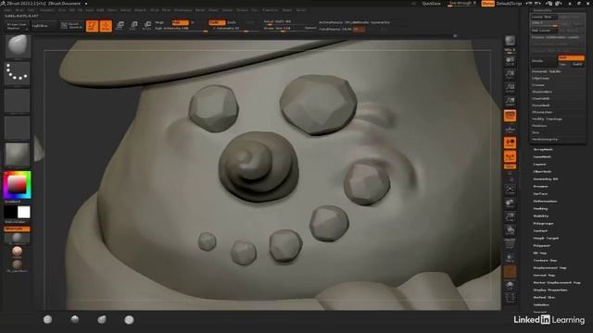Open the Zplugin menu
593x333 pixels.
pos(287,10)
